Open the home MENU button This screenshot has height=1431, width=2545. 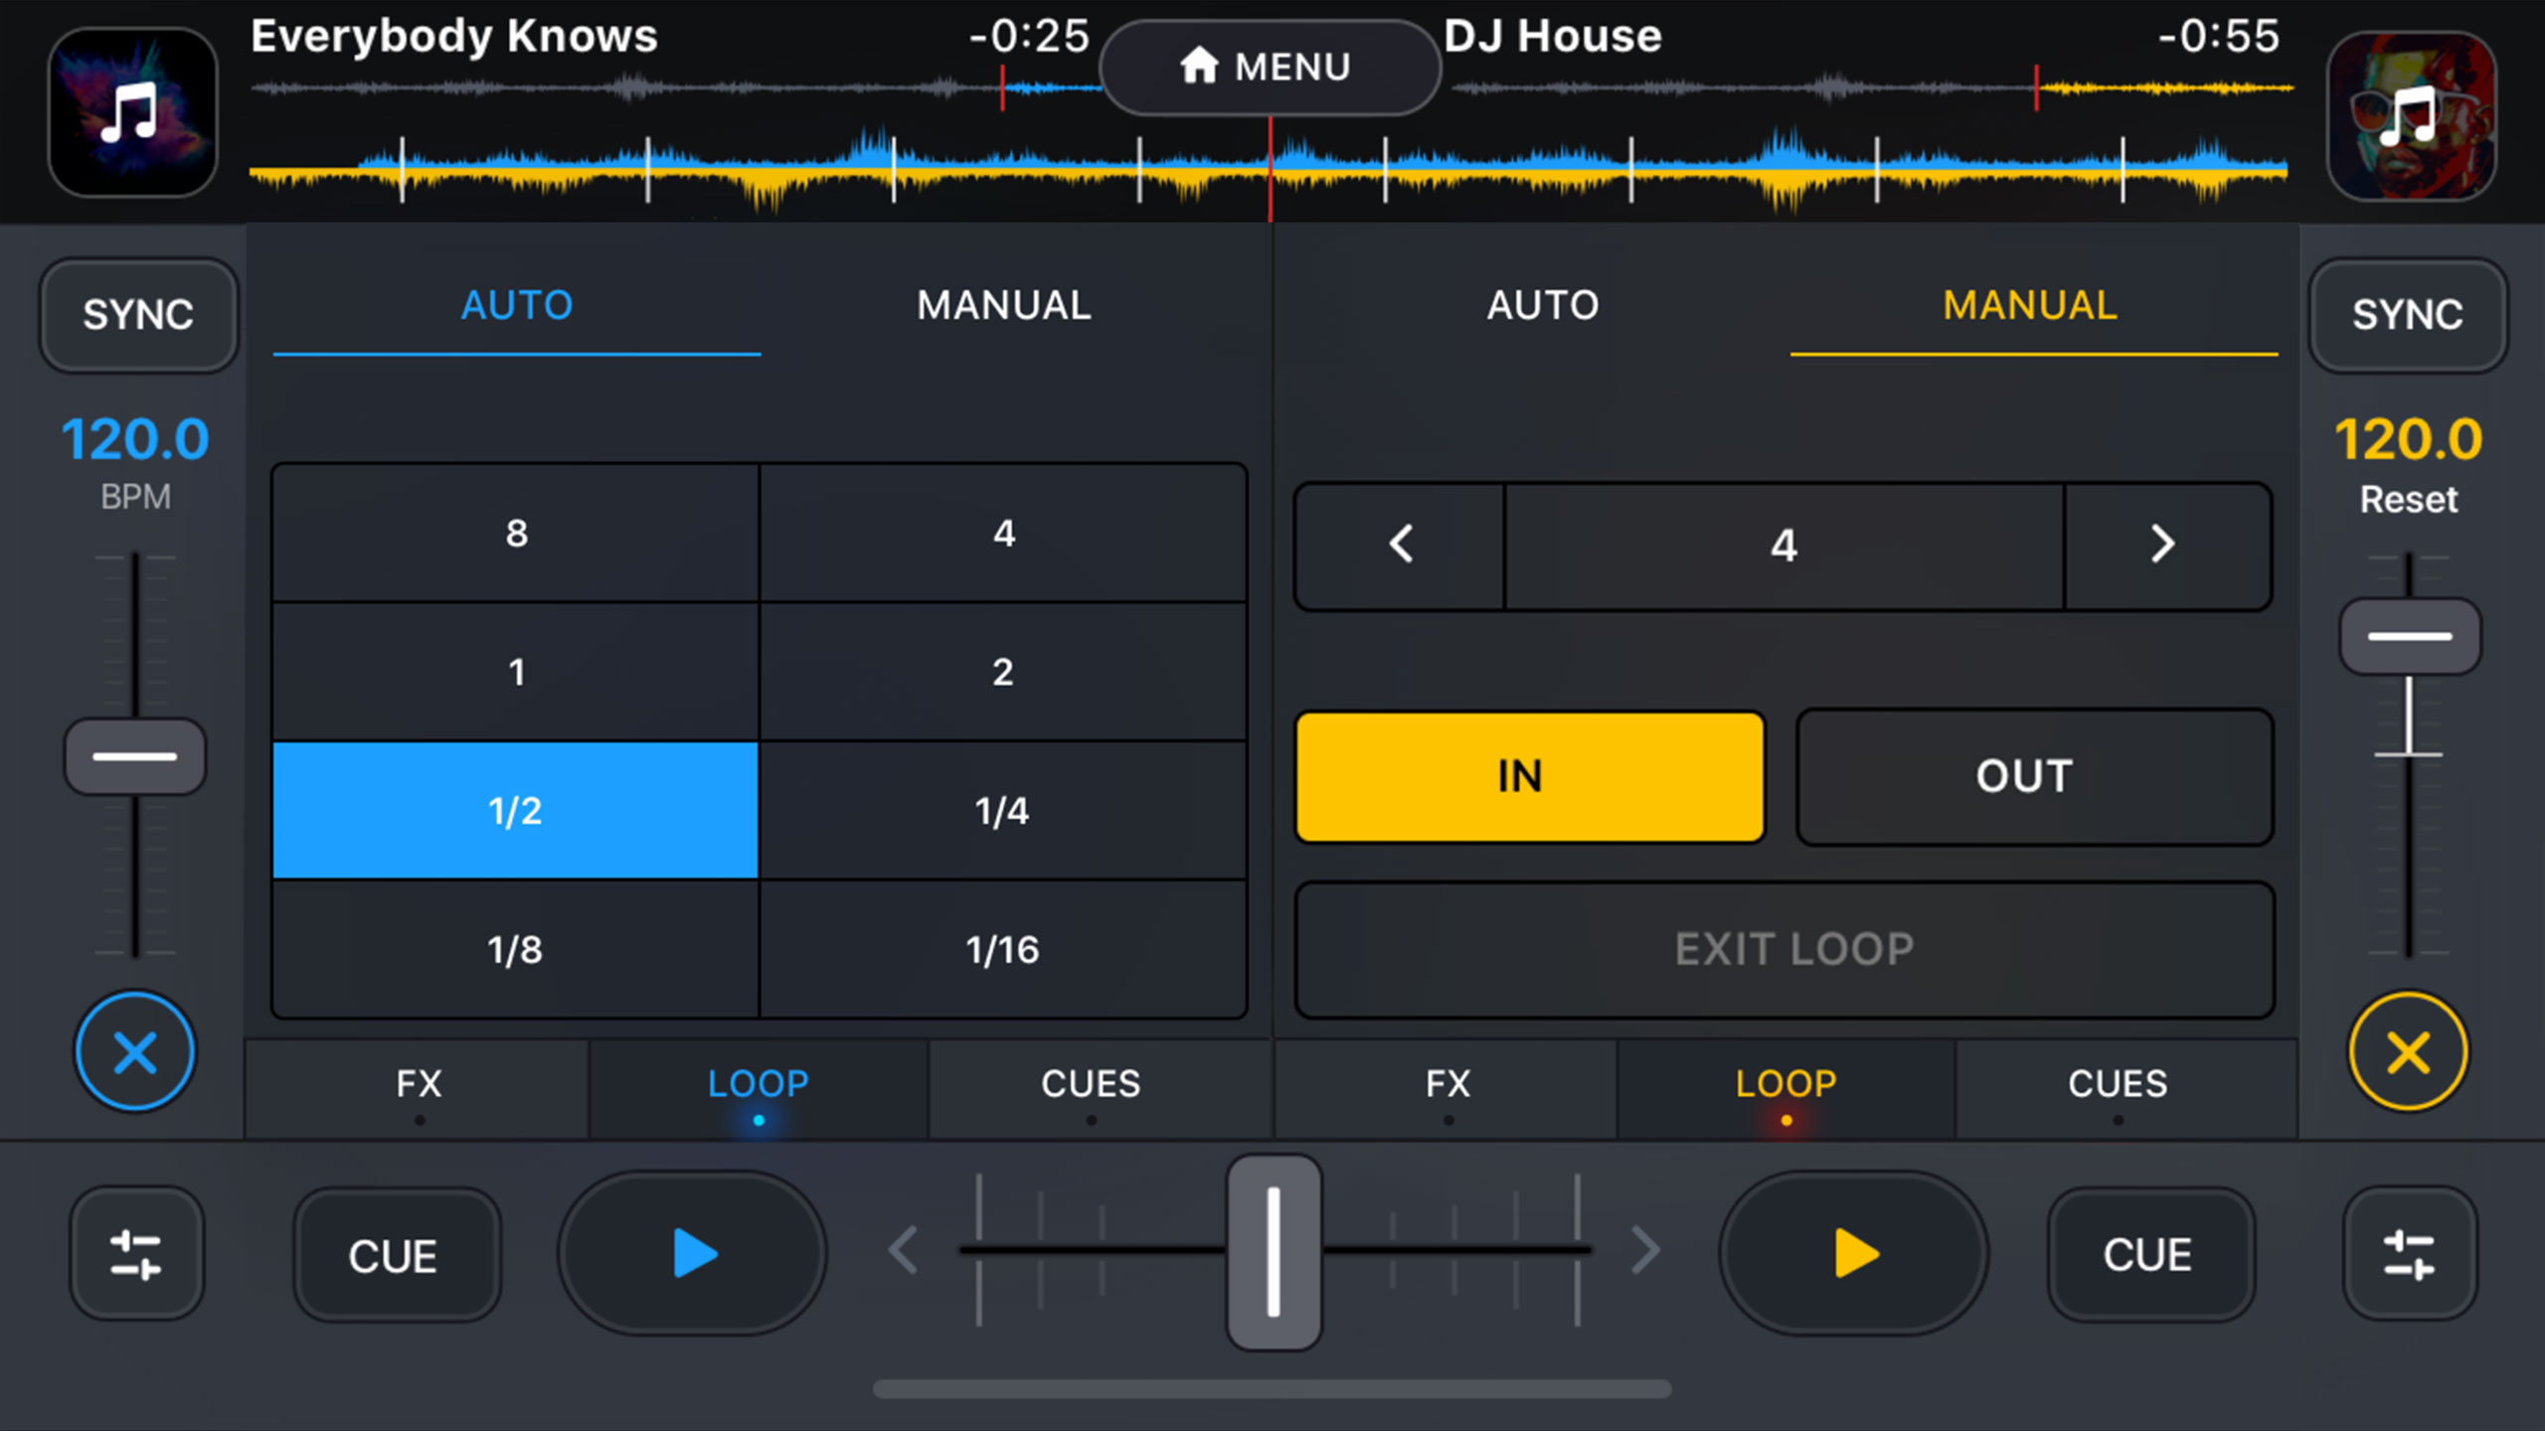tap(1270, 67)
